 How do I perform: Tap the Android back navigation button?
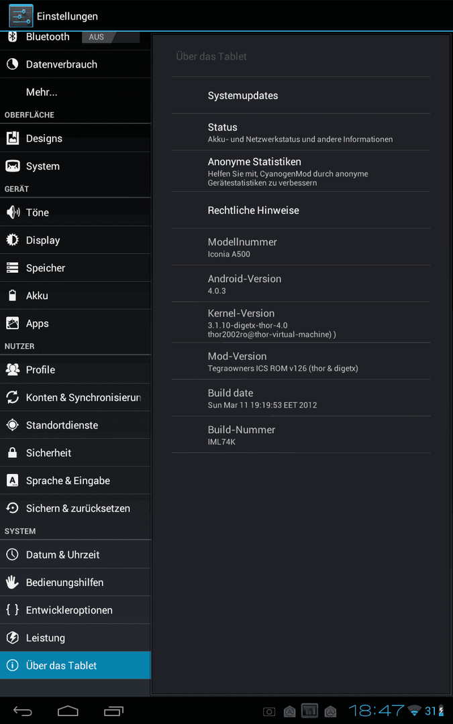point(22,711)
